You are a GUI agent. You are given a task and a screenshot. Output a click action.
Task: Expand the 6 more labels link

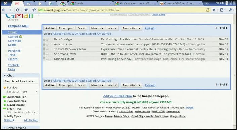[x=13, y=59]
